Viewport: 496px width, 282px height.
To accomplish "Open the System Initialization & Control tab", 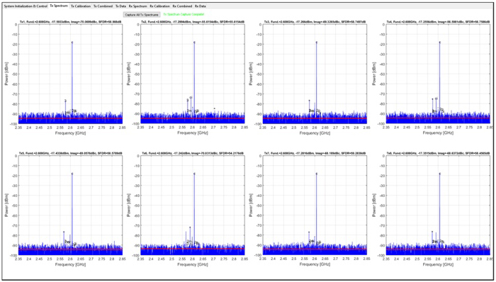I will [x=26, y=6].
